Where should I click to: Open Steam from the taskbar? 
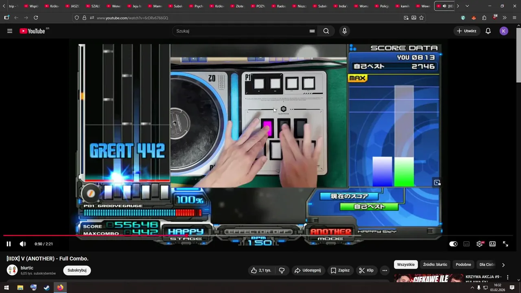coord(47,287)
